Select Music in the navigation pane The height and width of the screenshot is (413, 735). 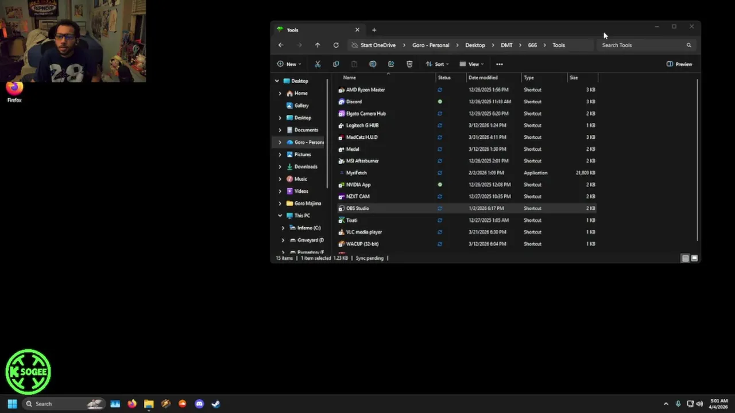click(300, 179)
